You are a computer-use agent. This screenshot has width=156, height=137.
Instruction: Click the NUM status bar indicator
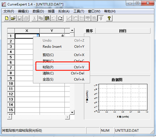[105, 131]
